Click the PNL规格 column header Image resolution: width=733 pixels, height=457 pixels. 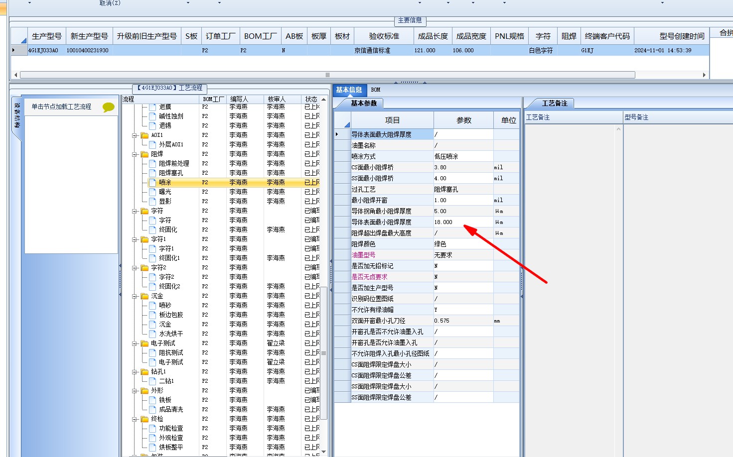click(x=510, y=36)
